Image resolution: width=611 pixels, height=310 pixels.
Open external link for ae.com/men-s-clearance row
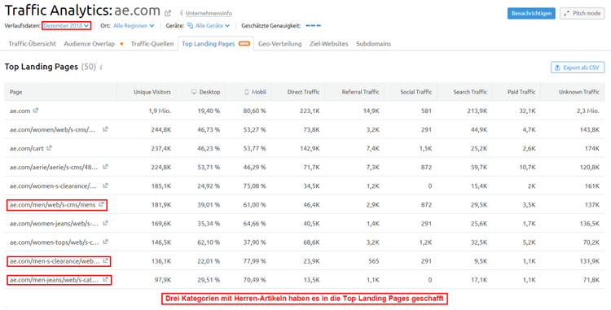[x=105, y=260]
